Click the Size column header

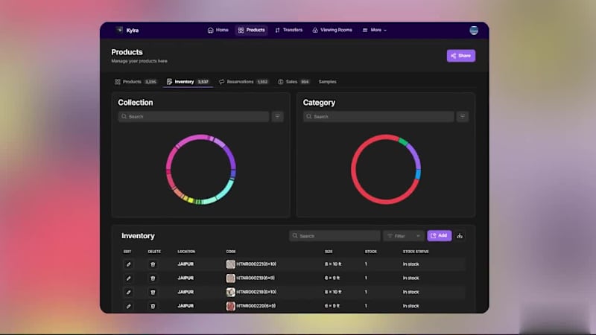329,252
